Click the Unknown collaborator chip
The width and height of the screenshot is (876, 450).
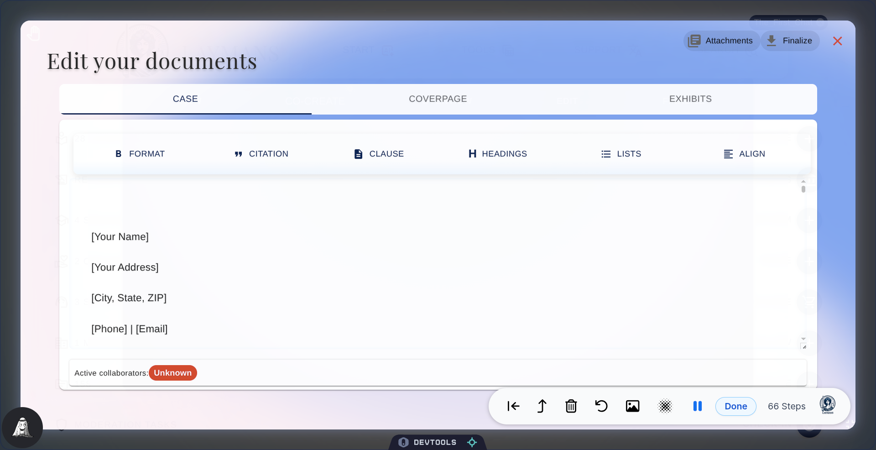coord(173,373)
